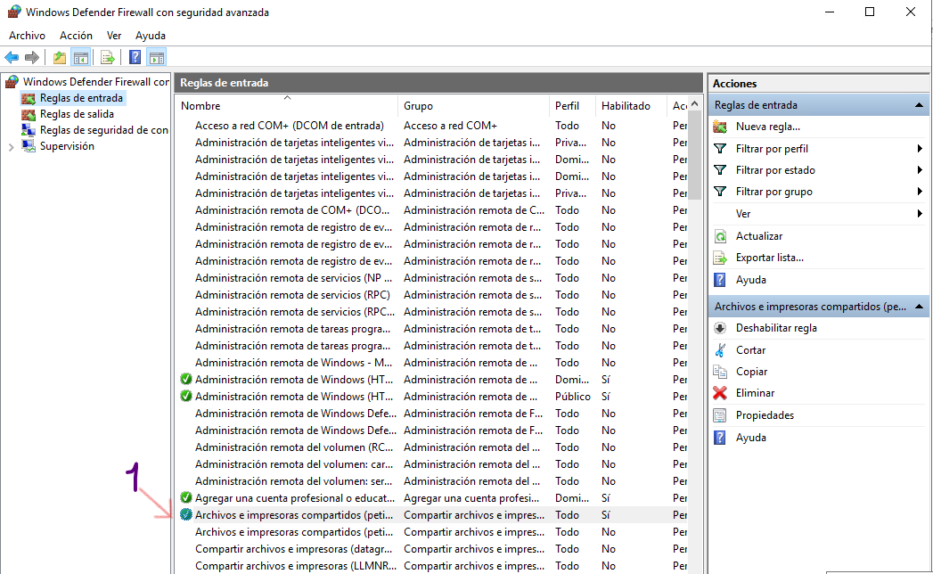Click the scissors Cortar icon
933x574 pixels.
720,350
